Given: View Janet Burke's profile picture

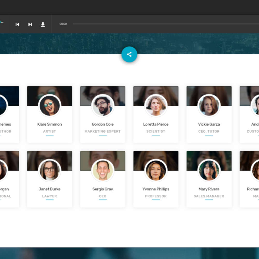Looking at the screenshot, I should [49, 170].
